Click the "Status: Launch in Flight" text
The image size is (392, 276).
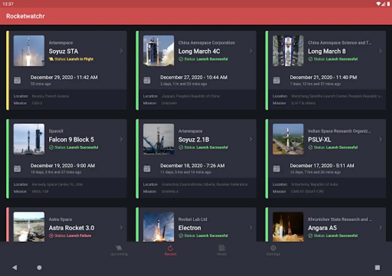point(74,59)
